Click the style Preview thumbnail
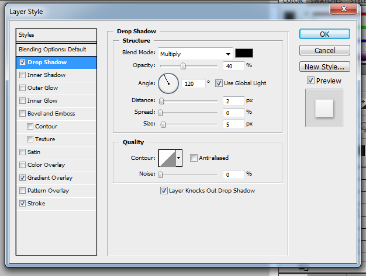 click(324, 108)
